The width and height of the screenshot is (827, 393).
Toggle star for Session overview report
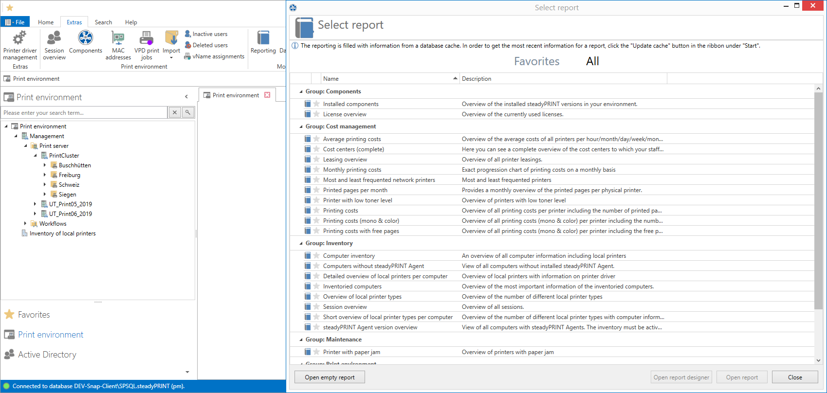[x=316, y=306]
